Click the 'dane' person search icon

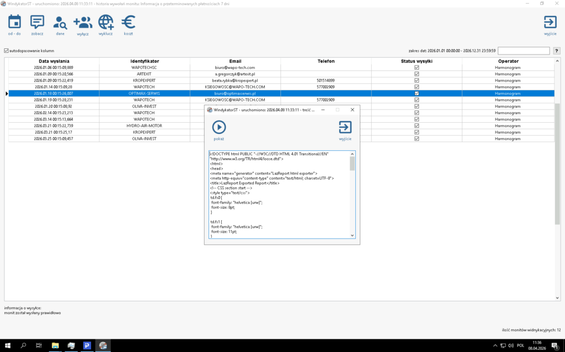[x=60, y=23]
